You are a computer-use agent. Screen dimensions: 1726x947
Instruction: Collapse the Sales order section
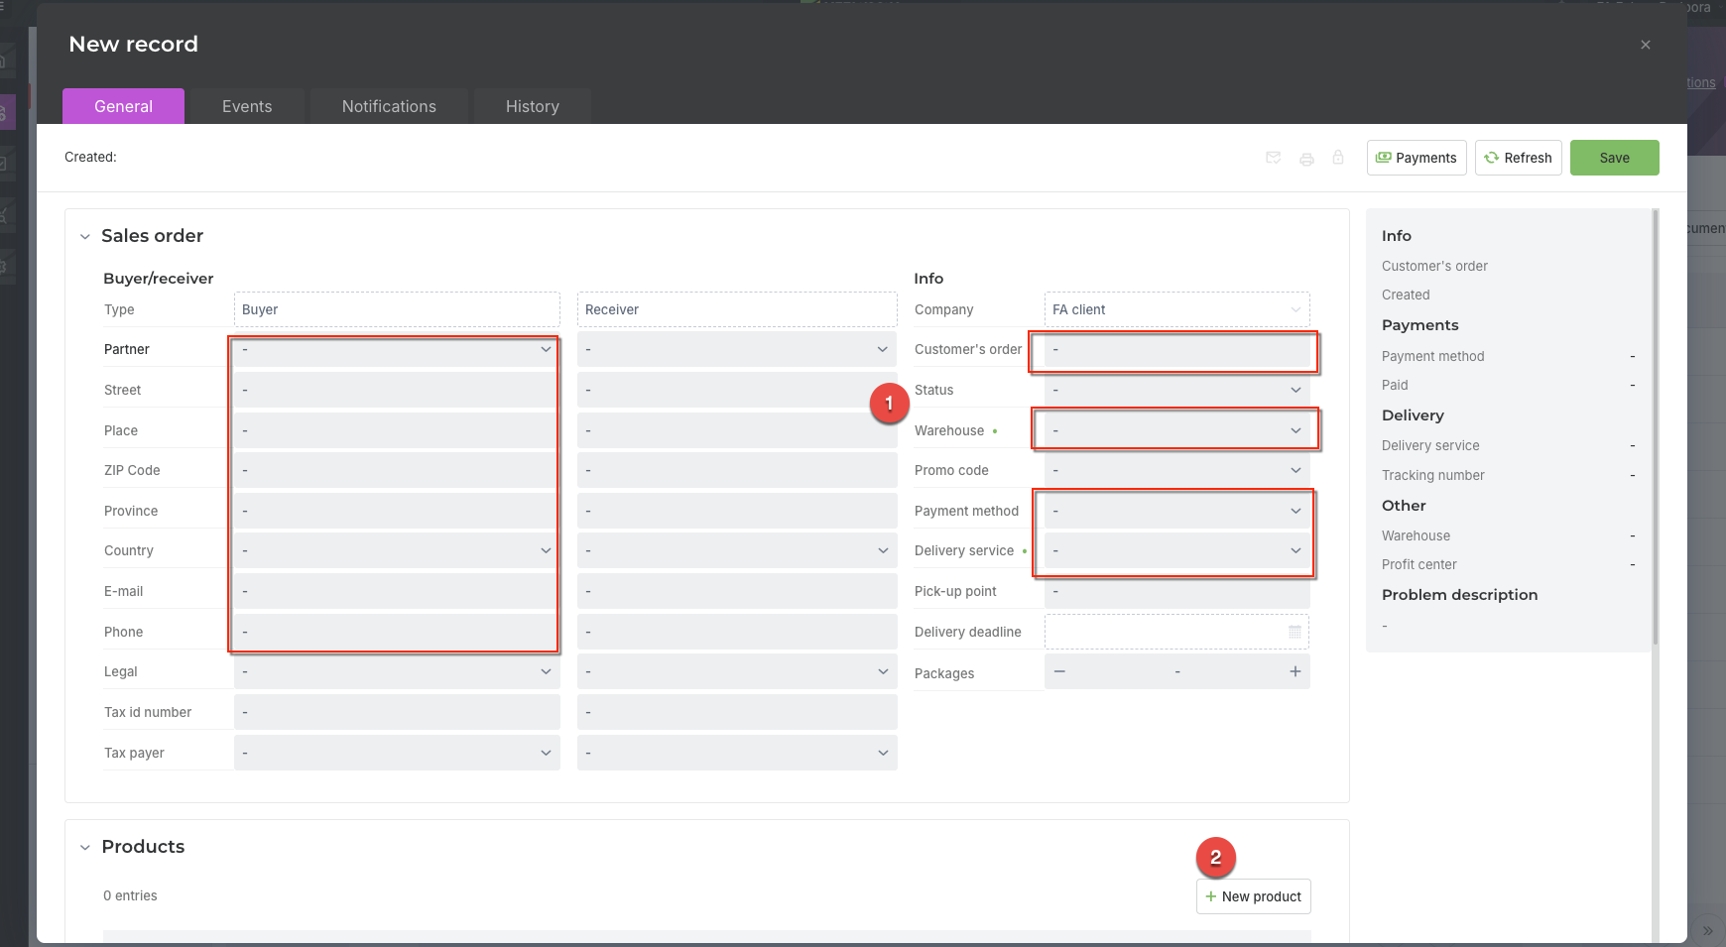(x=85, y=236)
